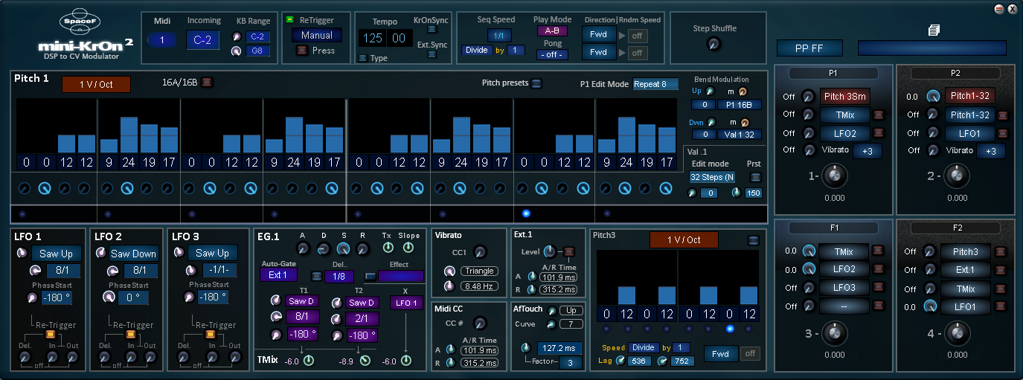Click the lit blue step LED in Pitch 1
Image resolution: width=1023 pixels, height=380 pixels.
pyautogui.click(x=527, y=213)
